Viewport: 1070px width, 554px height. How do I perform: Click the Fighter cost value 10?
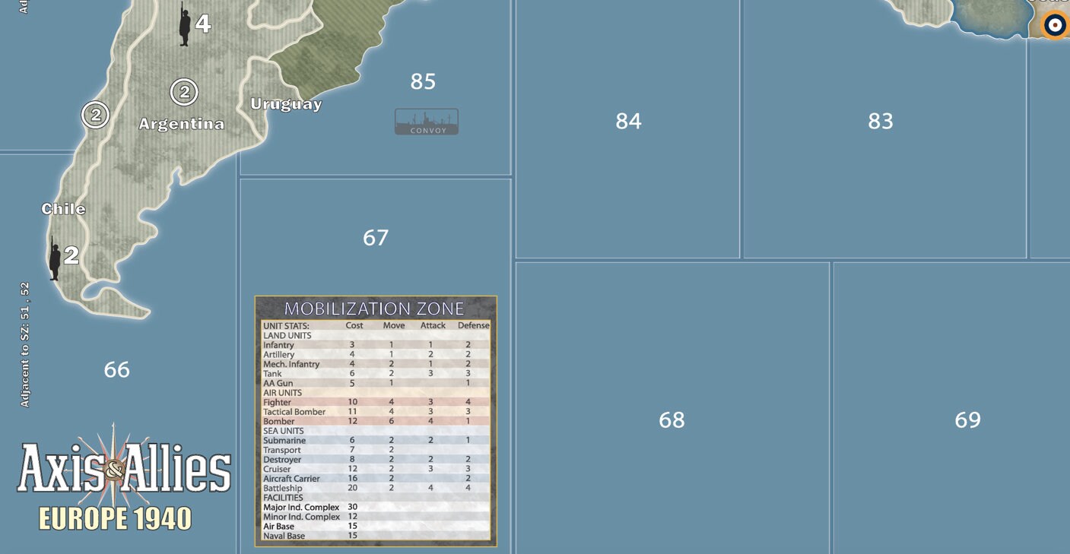pyautogui.click(x=352, y=403)
